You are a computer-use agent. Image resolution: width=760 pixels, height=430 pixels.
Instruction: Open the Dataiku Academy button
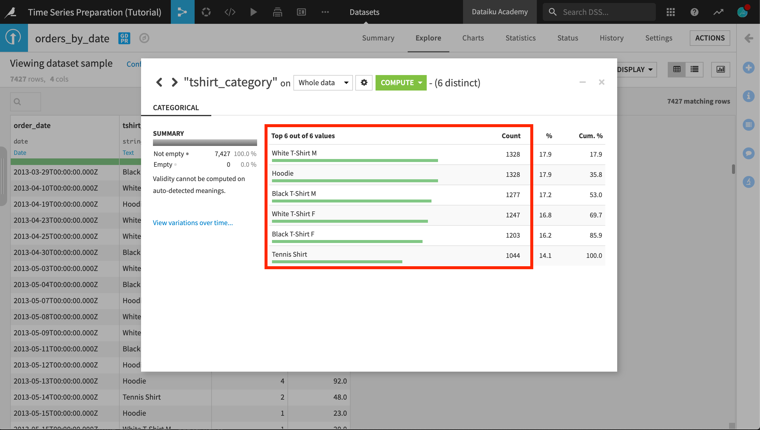click(x=500, y=12)
